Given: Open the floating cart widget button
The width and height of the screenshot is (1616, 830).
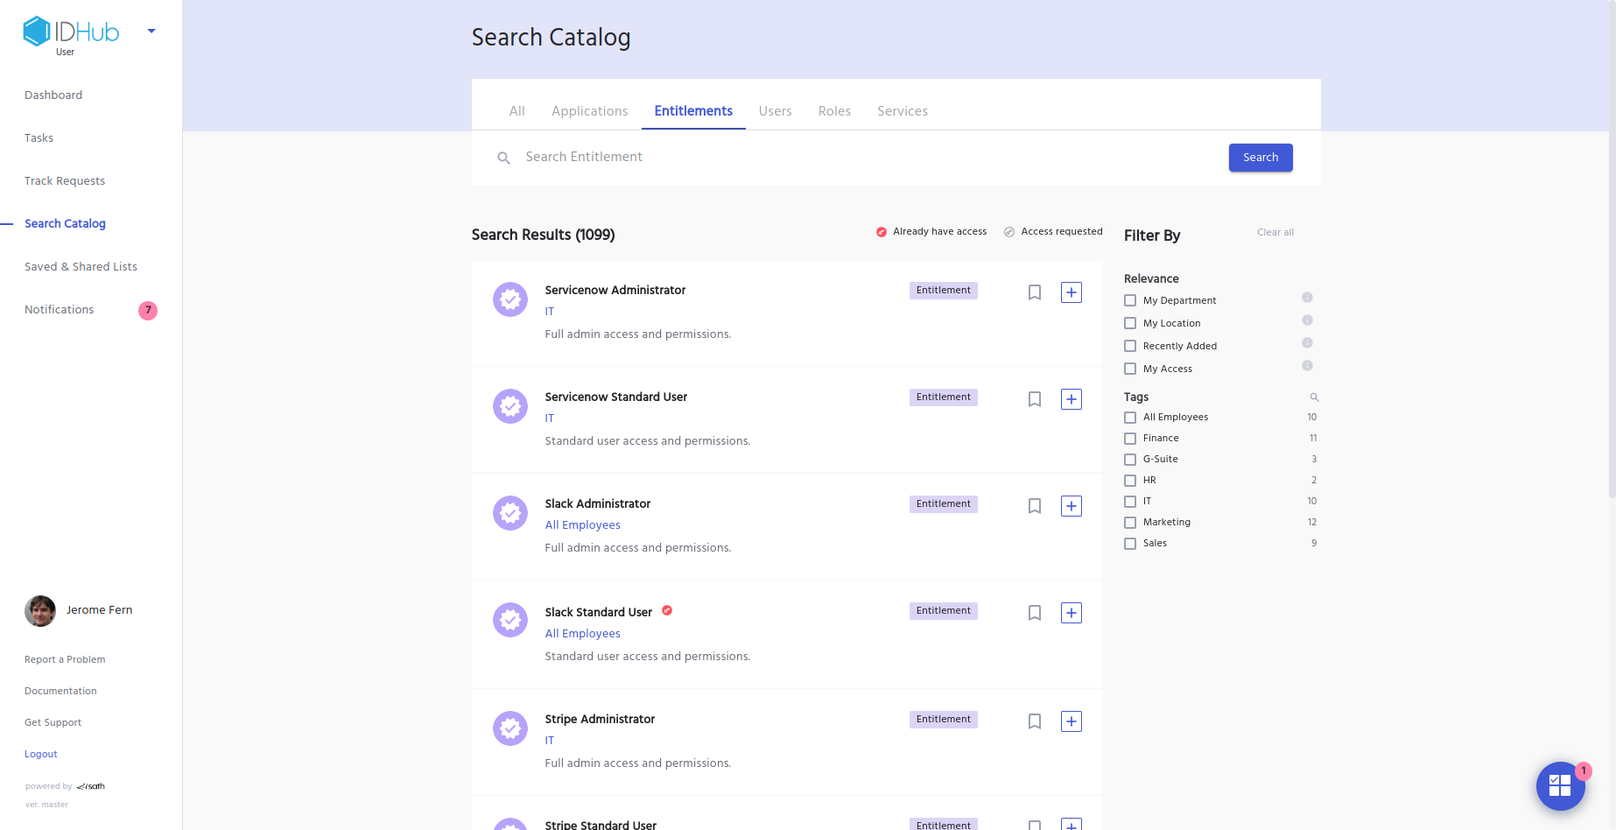Looking at the screenshot, I should coord(1560,785).
